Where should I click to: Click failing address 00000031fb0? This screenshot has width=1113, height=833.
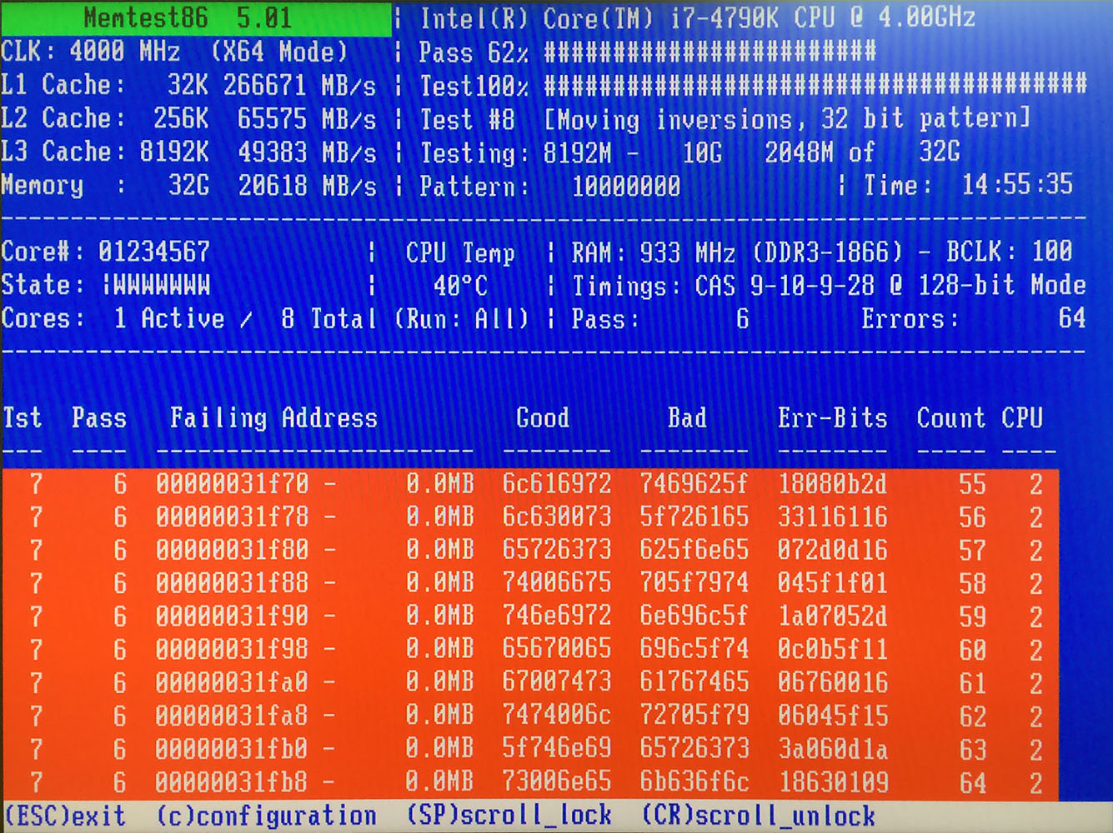pos(232,748)
